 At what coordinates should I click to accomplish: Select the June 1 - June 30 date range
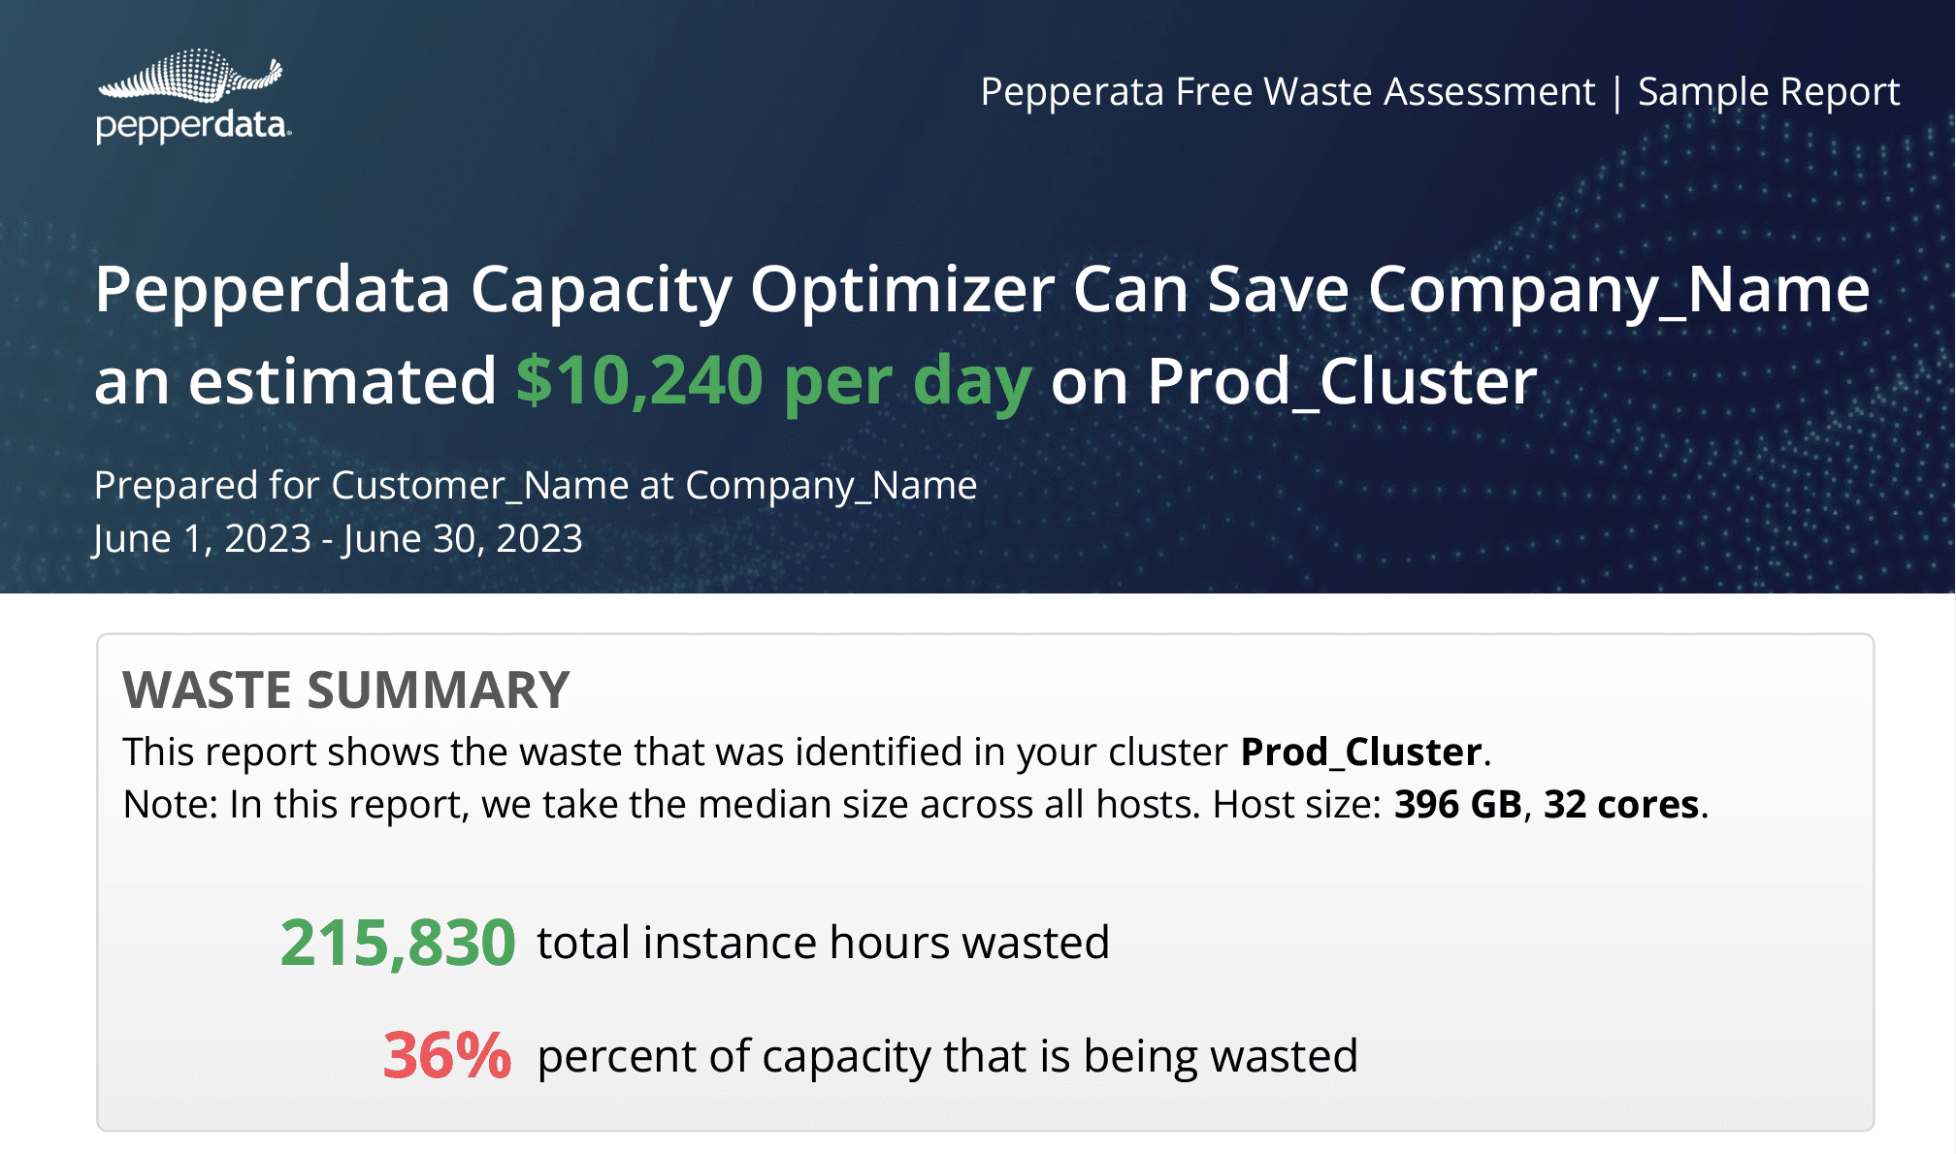(338, 539)
